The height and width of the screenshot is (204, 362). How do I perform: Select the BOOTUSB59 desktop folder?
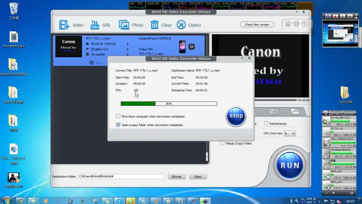[x=14, y=95]
